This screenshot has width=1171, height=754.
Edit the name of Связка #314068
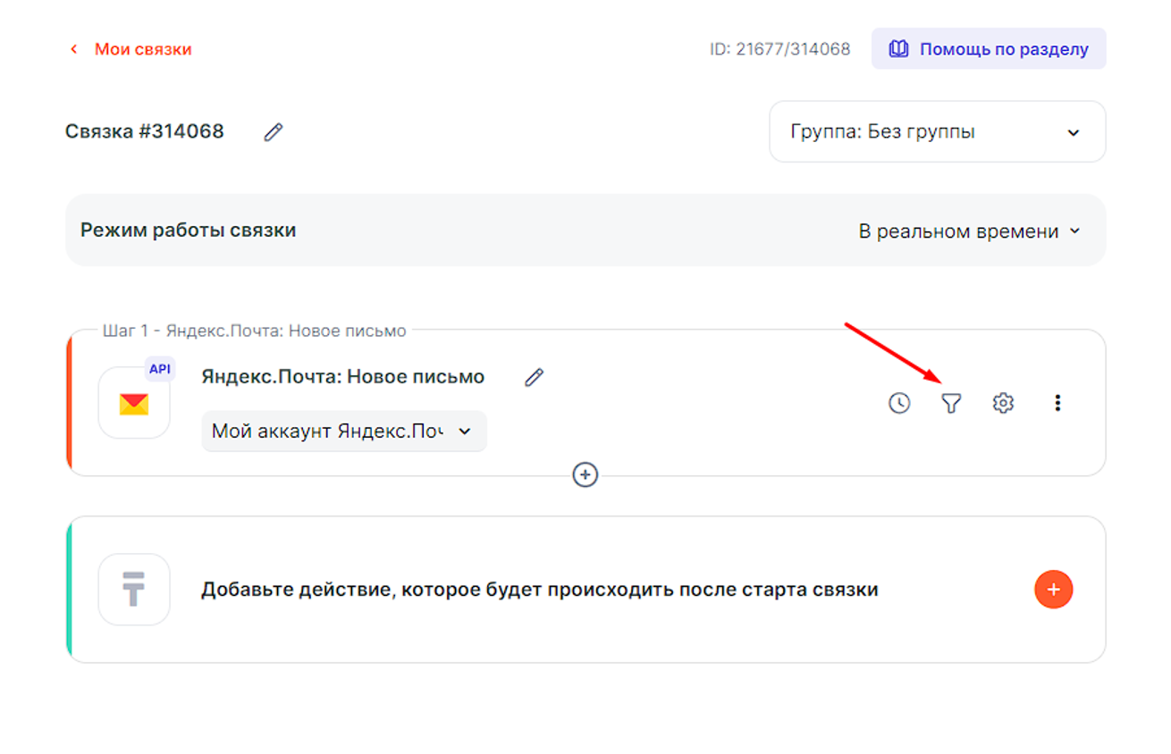(x=274, y=132)
